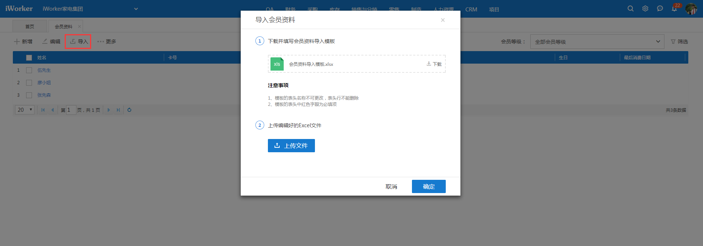This screenshot has width=703, height=246.
Task: Click the green xls template file icon
Action: [277, 64]
